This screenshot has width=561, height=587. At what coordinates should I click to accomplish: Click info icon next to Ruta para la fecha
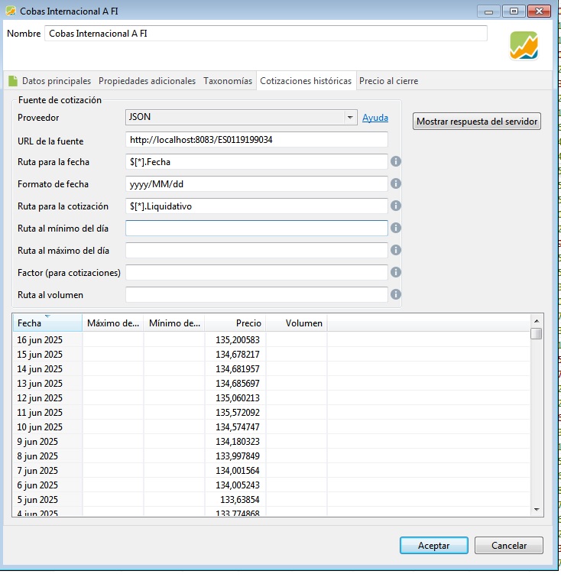coord(396,161)
